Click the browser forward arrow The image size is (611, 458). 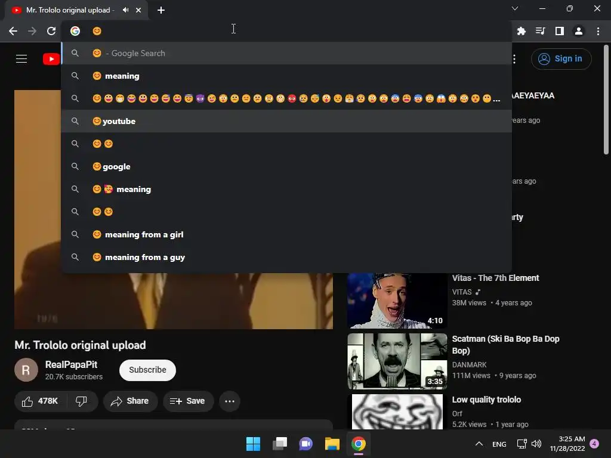coord(32,31)
